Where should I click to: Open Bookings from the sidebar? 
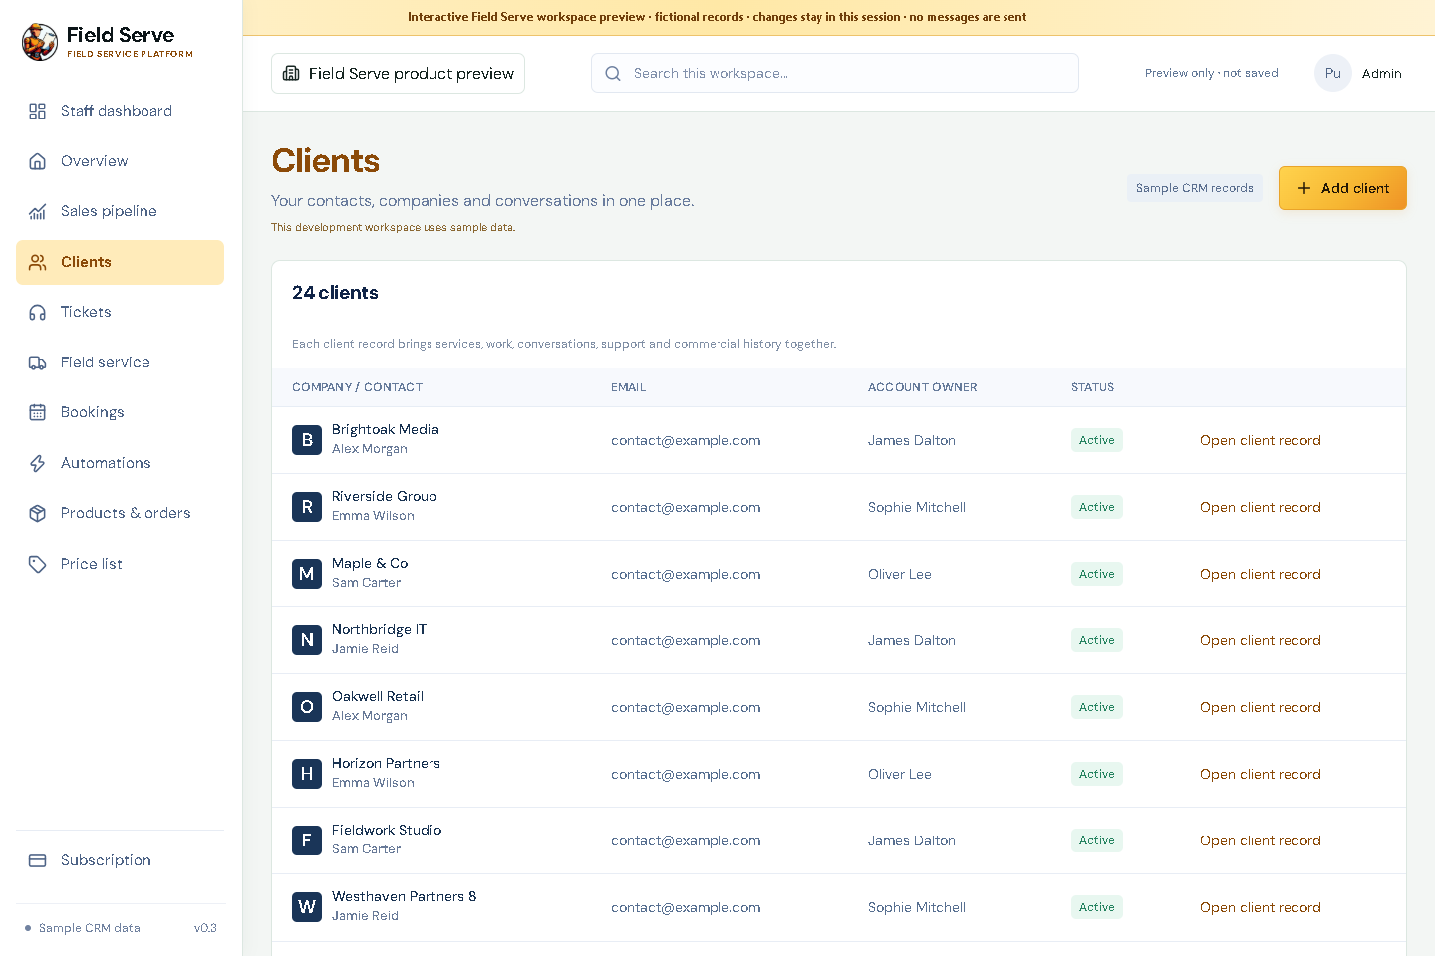pos(120,412)
